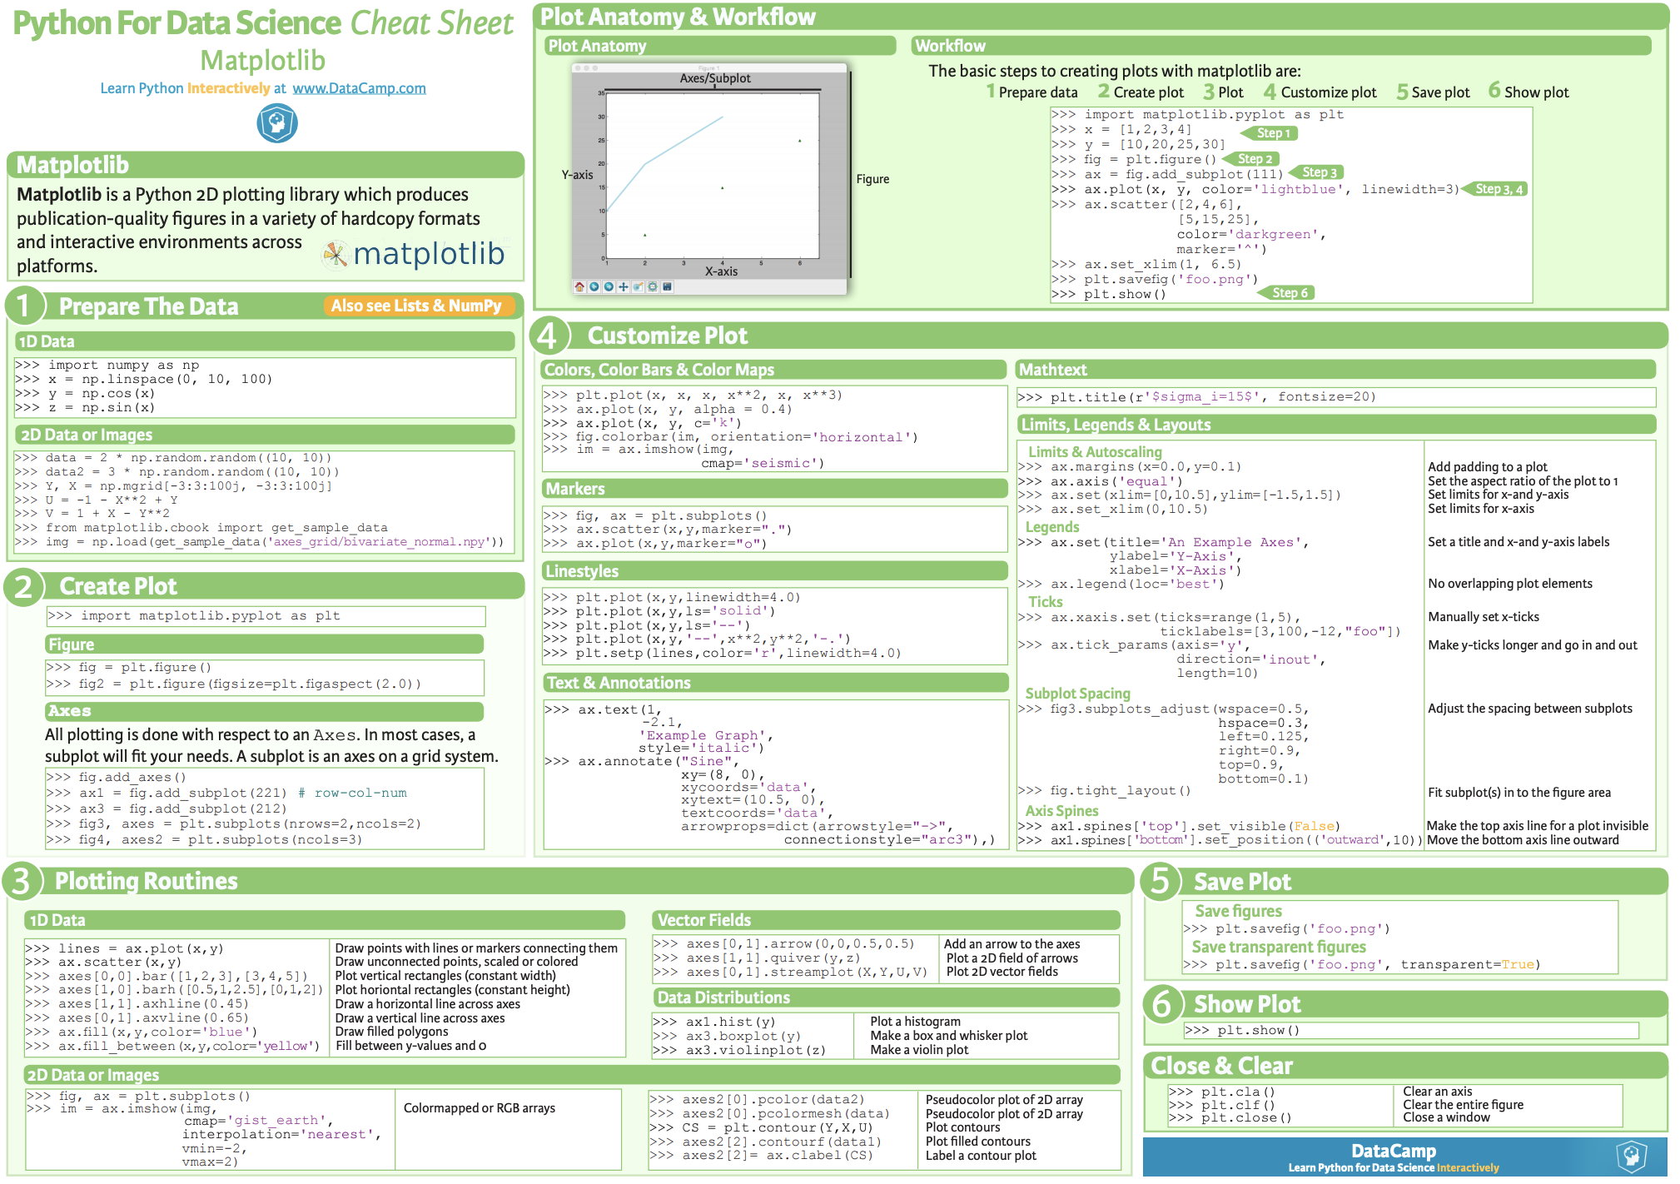This screenshot has width=1680, height=1184.
Task: Click the 'Figure 1' window title bar
Action: [x=708, y=67]
